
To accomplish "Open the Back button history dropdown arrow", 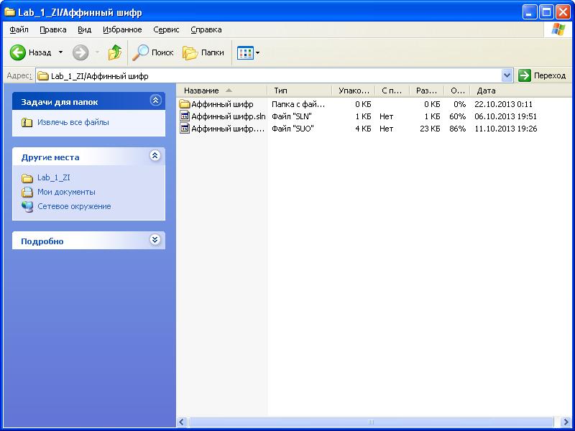I will pos(60,52).
